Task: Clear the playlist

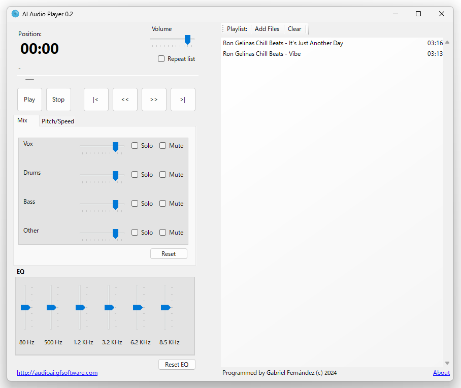Action: 294,29
